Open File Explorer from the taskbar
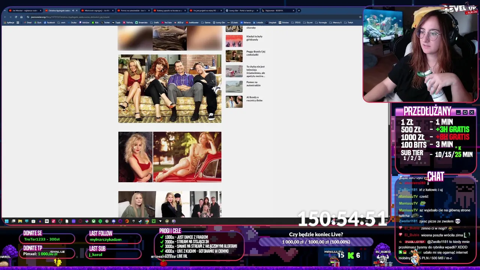This screenshot has height=270, width=480. point(20,221)
